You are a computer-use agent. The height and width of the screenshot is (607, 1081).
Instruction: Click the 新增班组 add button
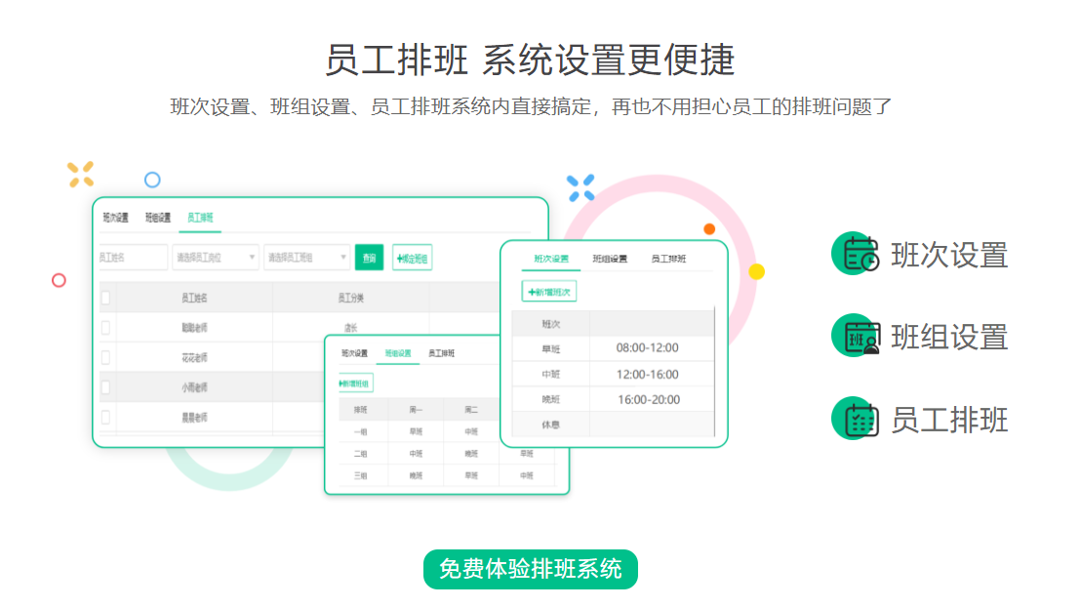tap(355, 383)
